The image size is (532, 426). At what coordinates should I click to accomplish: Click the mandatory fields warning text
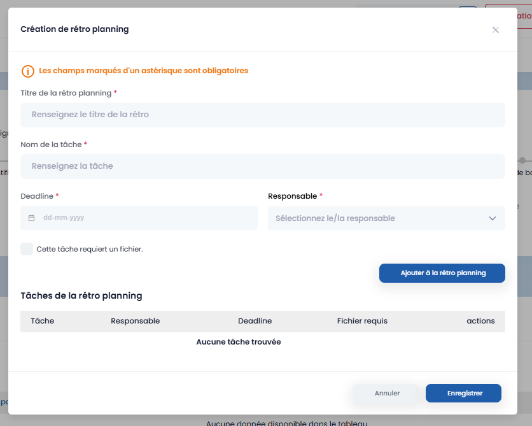[x=143, y=71]
